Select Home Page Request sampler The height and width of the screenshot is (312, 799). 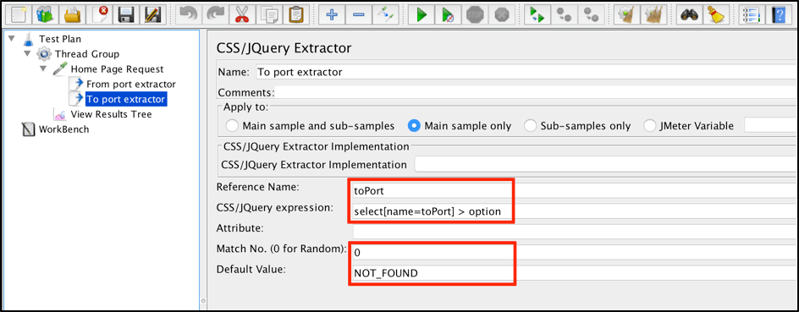(x=117, y=68)
